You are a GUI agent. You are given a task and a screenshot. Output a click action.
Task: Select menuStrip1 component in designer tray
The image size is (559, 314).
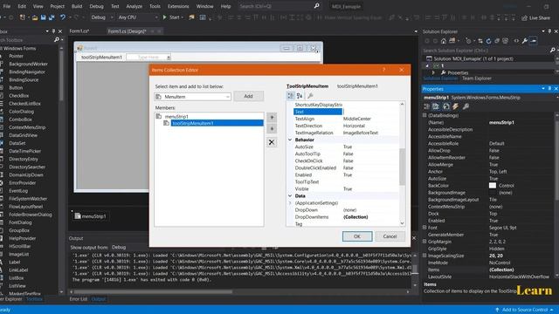coord(90,216)
